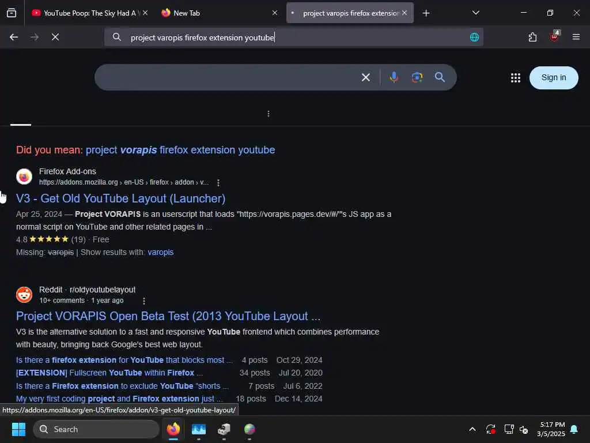
Task: Open the Extensions puzzle piece menu
Action: pyautogui.click(x=532, y=37)
